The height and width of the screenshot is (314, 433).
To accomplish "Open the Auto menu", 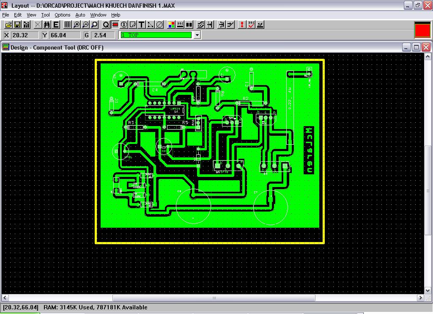I will point(80,15).
